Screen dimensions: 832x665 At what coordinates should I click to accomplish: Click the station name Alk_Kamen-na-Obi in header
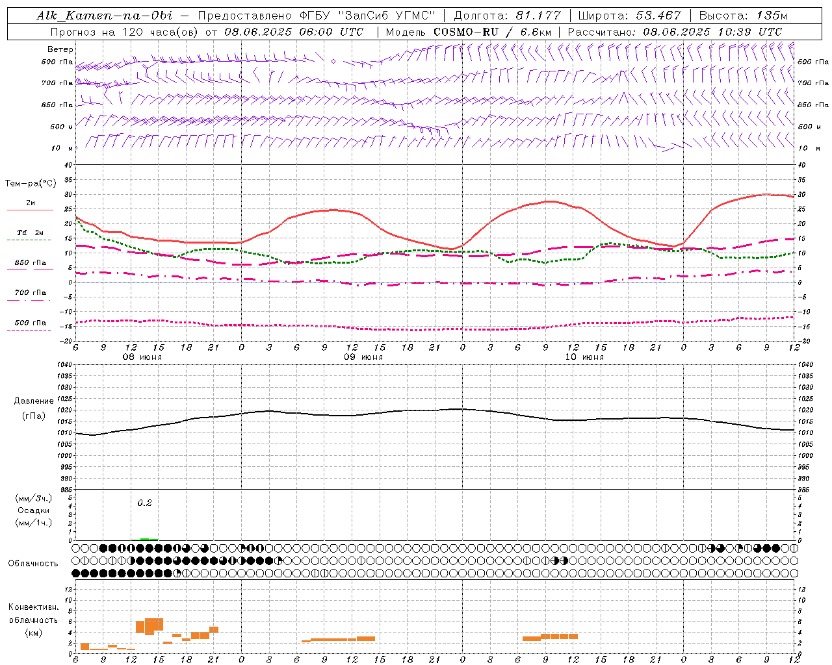(x=105, y=16)
